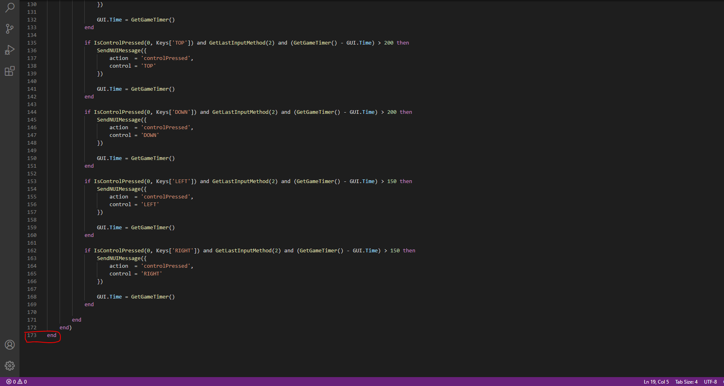The width and height of the screenshot is (724, 386).
Task: Click line number 173 to select last line
Action: coord(32,335)
